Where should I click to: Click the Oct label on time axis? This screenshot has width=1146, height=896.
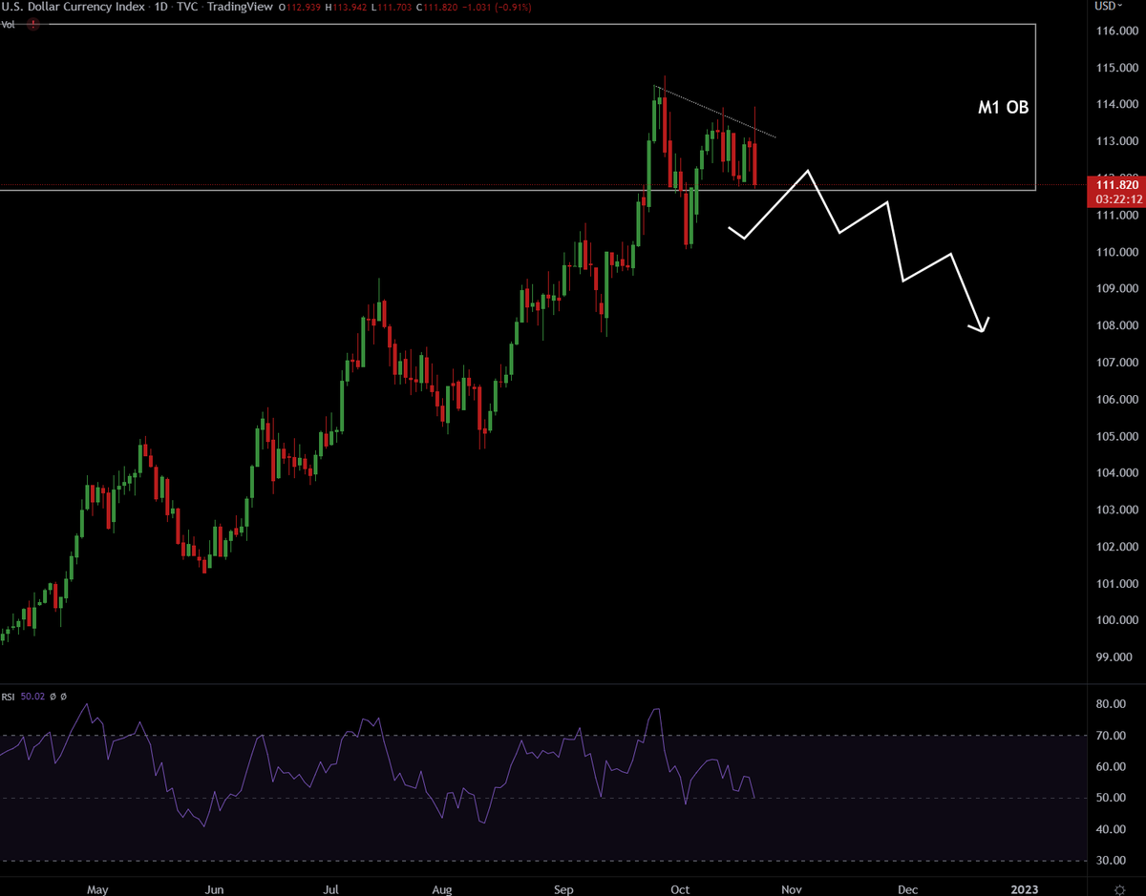click(680, 889)
